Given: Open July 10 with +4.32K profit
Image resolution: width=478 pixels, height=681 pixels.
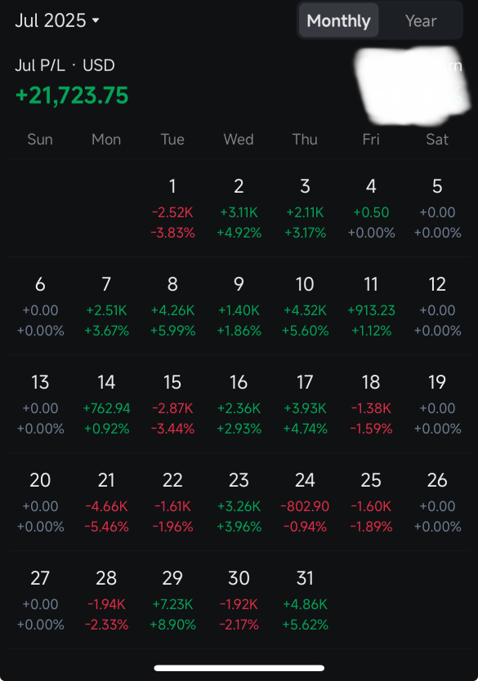Looking at the screenshot, I should tap(305, 307).
